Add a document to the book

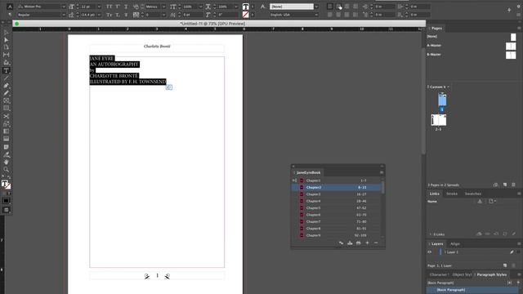pos(367,243)
